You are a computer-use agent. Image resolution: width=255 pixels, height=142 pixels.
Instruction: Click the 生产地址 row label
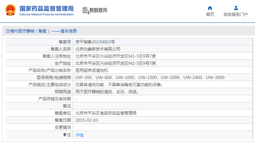[x=63, y=63]
